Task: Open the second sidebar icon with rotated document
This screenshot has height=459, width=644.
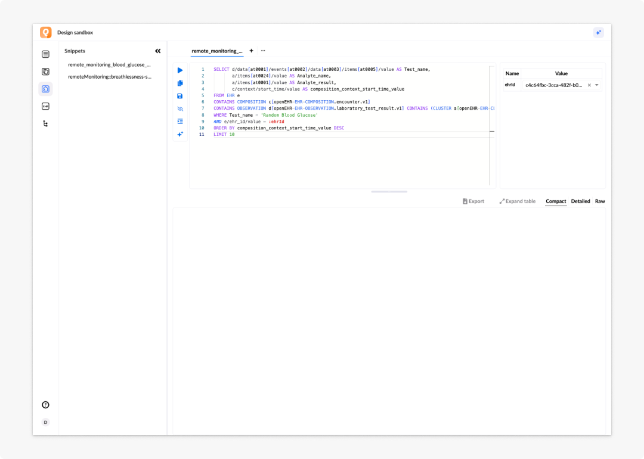Action: 45,72
